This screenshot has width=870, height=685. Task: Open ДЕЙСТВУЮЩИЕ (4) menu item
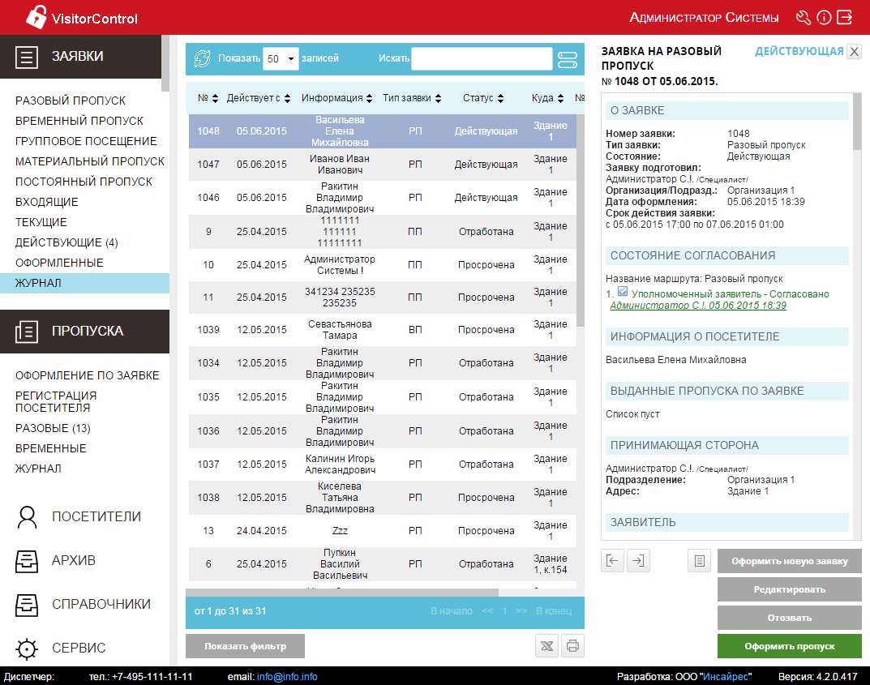click(66, 242)
